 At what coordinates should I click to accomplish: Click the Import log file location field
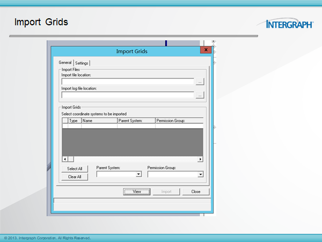click(128, 95)
